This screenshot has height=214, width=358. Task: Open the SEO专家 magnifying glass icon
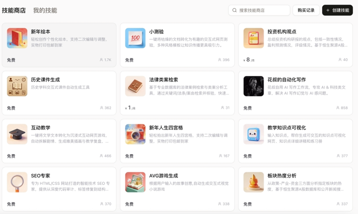point(17,182)
